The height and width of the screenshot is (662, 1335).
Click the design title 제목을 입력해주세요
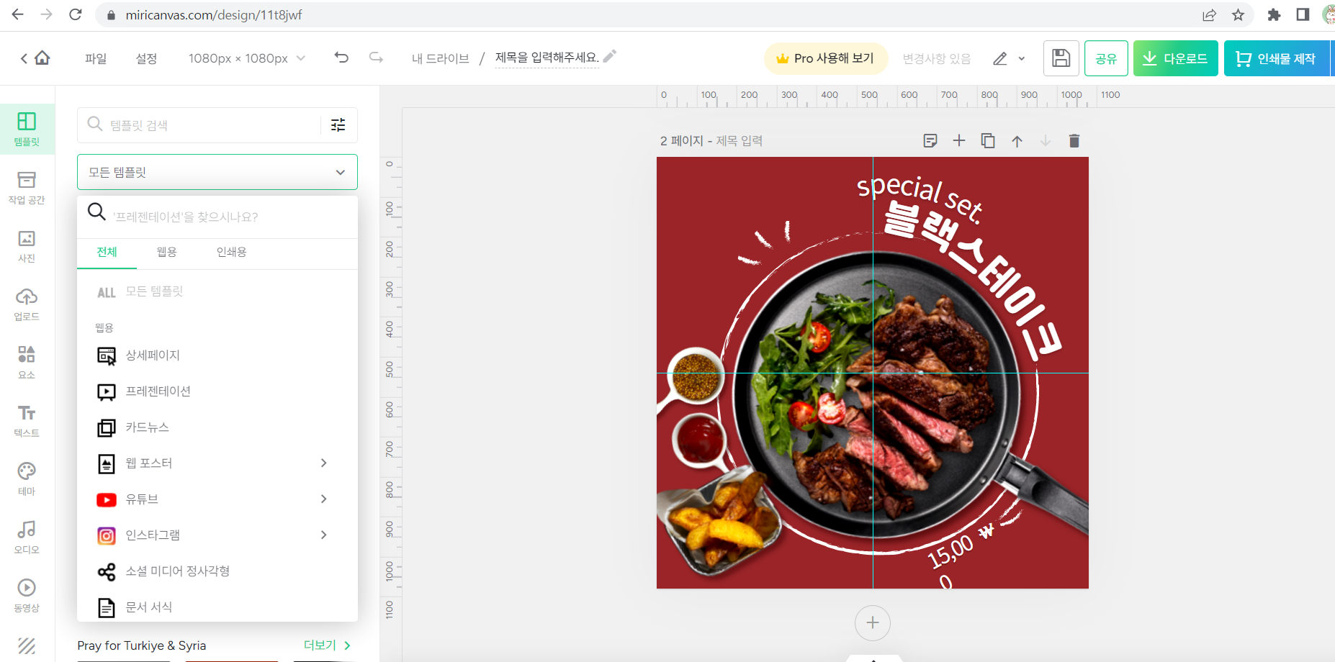coord(547,58)
